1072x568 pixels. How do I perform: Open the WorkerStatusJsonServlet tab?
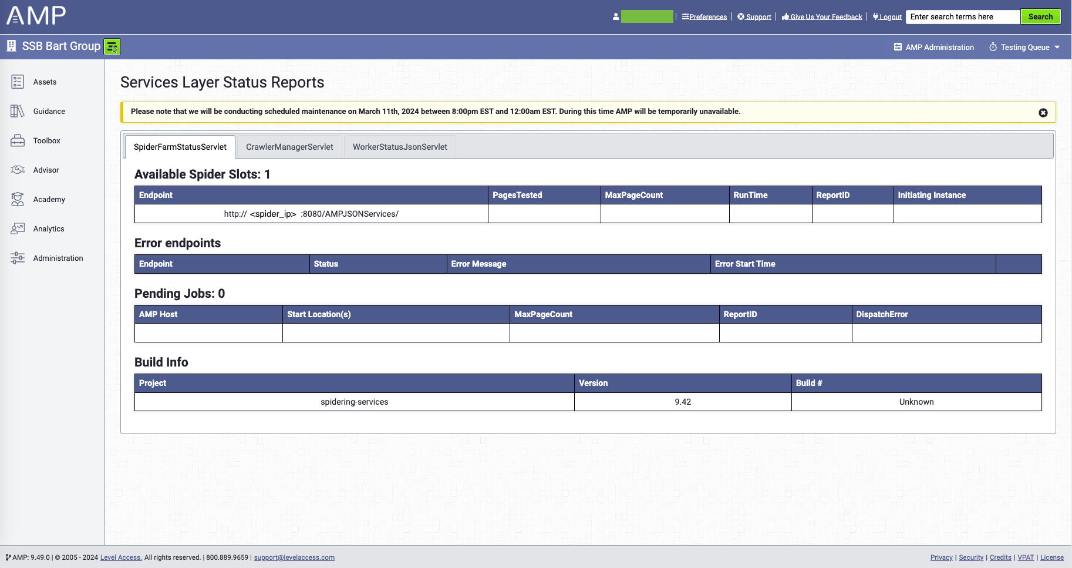pos(399,147)
